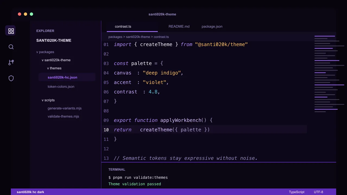Click the import keyword on line 01
The image size is (347, 195).
(123, 44)
